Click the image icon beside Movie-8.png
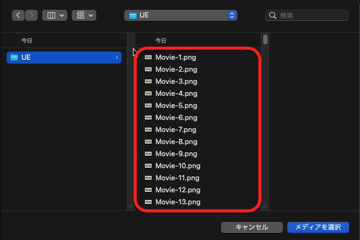The width and height of the screenshot is (360, 240). (148, 141)
